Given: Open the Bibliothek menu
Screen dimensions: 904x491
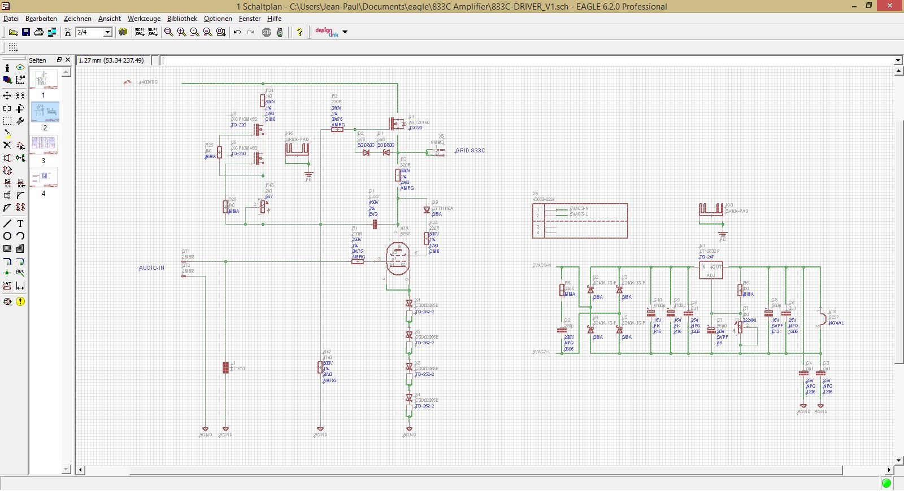Looking at the screenshot, I should coord(182,19).
